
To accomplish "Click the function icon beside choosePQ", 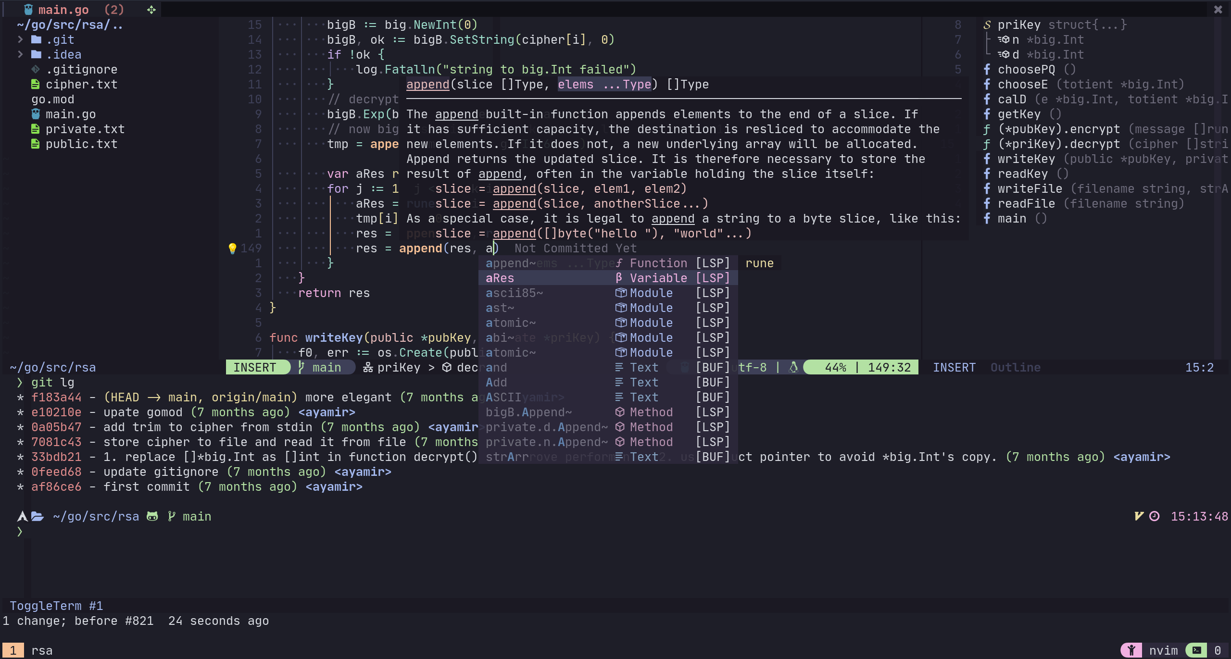I will coord(987,69).
